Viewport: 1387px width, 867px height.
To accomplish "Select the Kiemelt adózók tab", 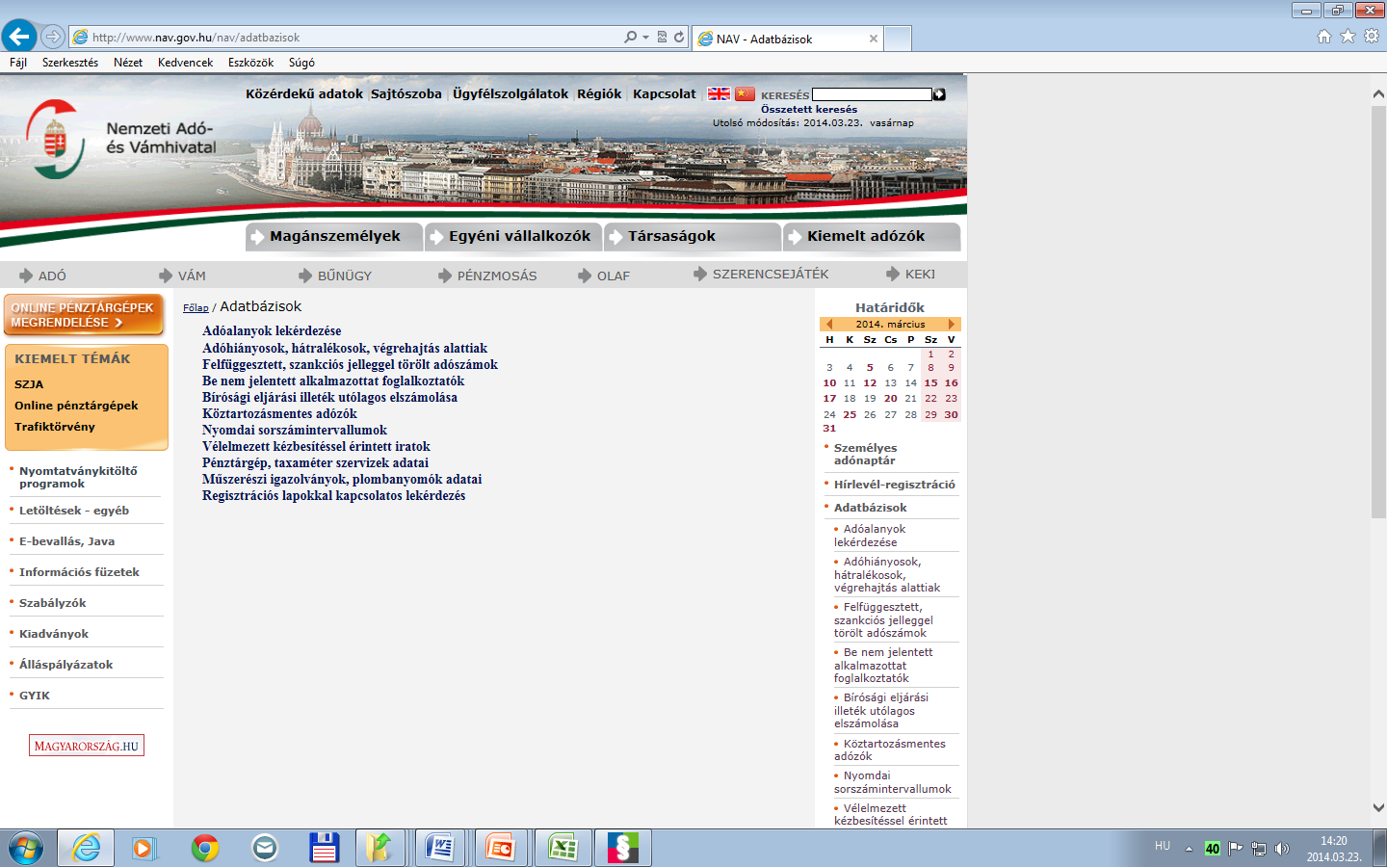I will point(872,236).
